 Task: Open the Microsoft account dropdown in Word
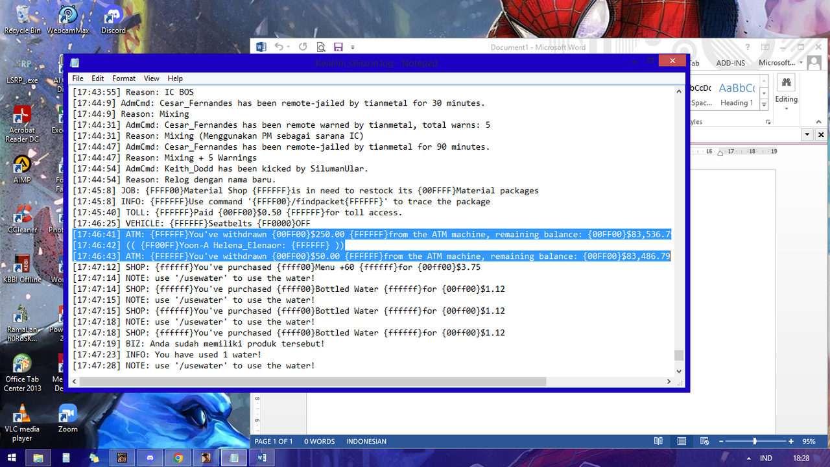coord(781,63)
